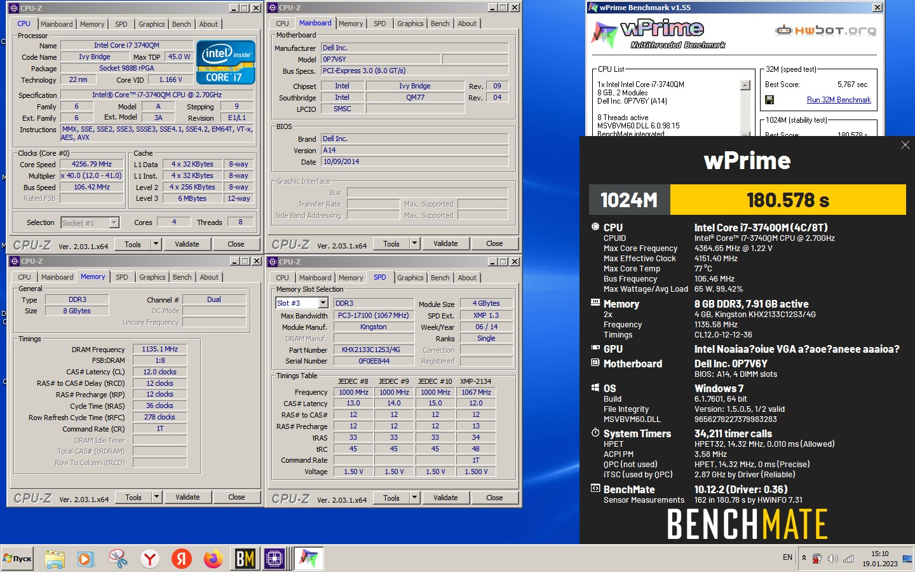Viewport: 915px width, 572px height.
Task: Click the Show desktop button
Action: tap(908, 559)
